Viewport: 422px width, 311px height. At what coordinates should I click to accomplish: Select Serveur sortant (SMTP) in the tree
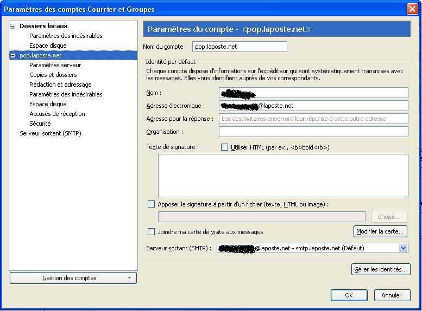point(51,133)
